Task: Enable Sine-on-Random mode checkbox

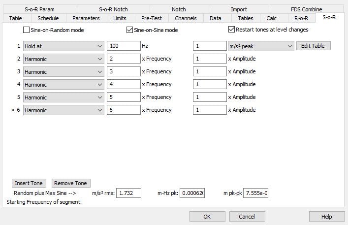Action: coord(26,30)
